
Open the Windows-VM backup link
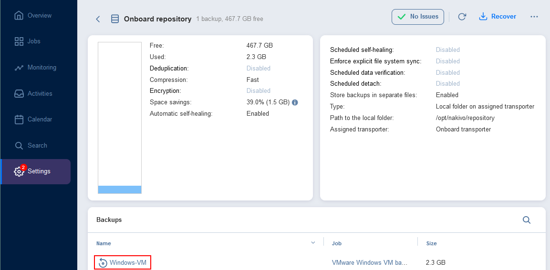128,263
